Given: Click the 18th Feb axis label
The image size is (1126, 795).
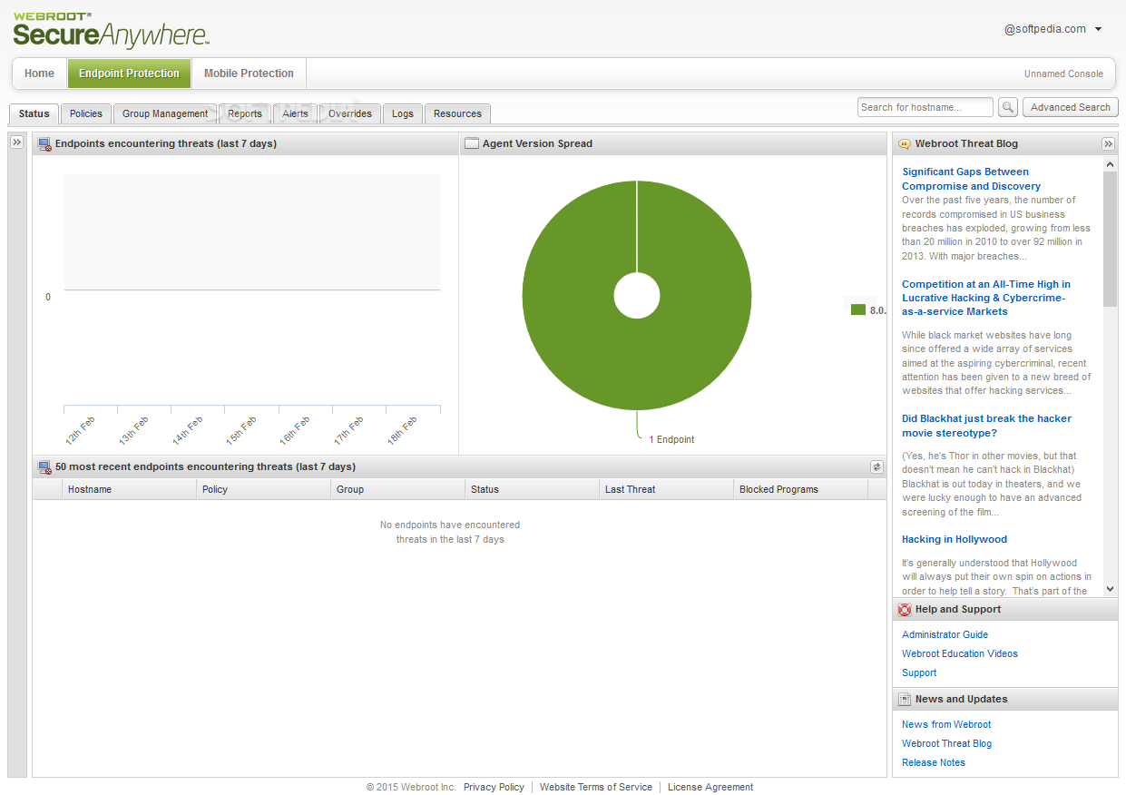Looking at the screenshot, I should [403, 431].
